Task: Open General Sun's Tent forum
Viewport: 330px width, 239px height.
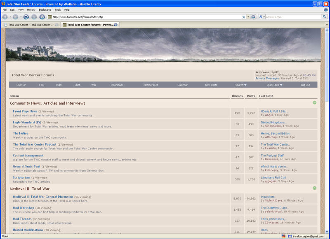Action: pyautogui.click(x=26, y=167)
